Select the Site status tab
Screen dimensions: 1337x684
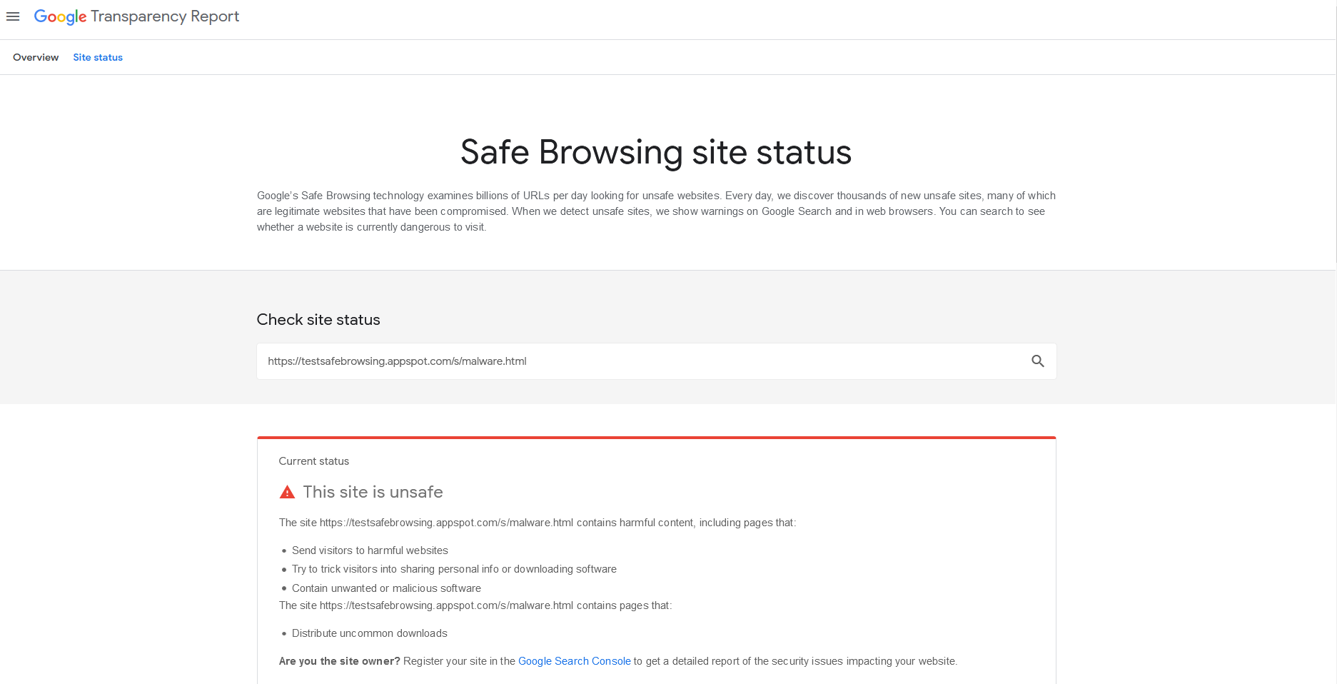coord(98,57)
